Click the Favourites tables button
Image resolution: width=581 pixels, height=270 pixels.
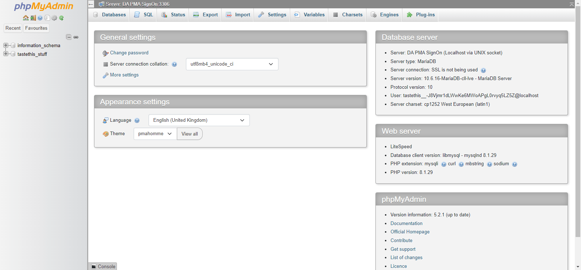point(36,28)
